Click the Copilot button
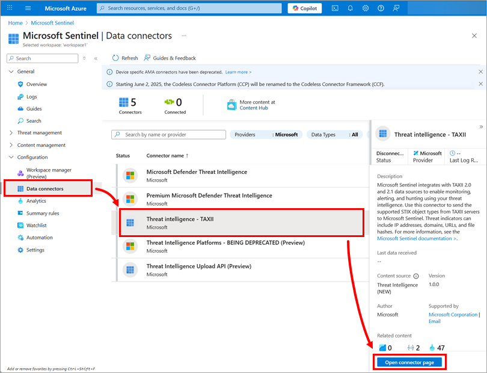The height and width of the screenshot is (373, 487). pos(305,8)
